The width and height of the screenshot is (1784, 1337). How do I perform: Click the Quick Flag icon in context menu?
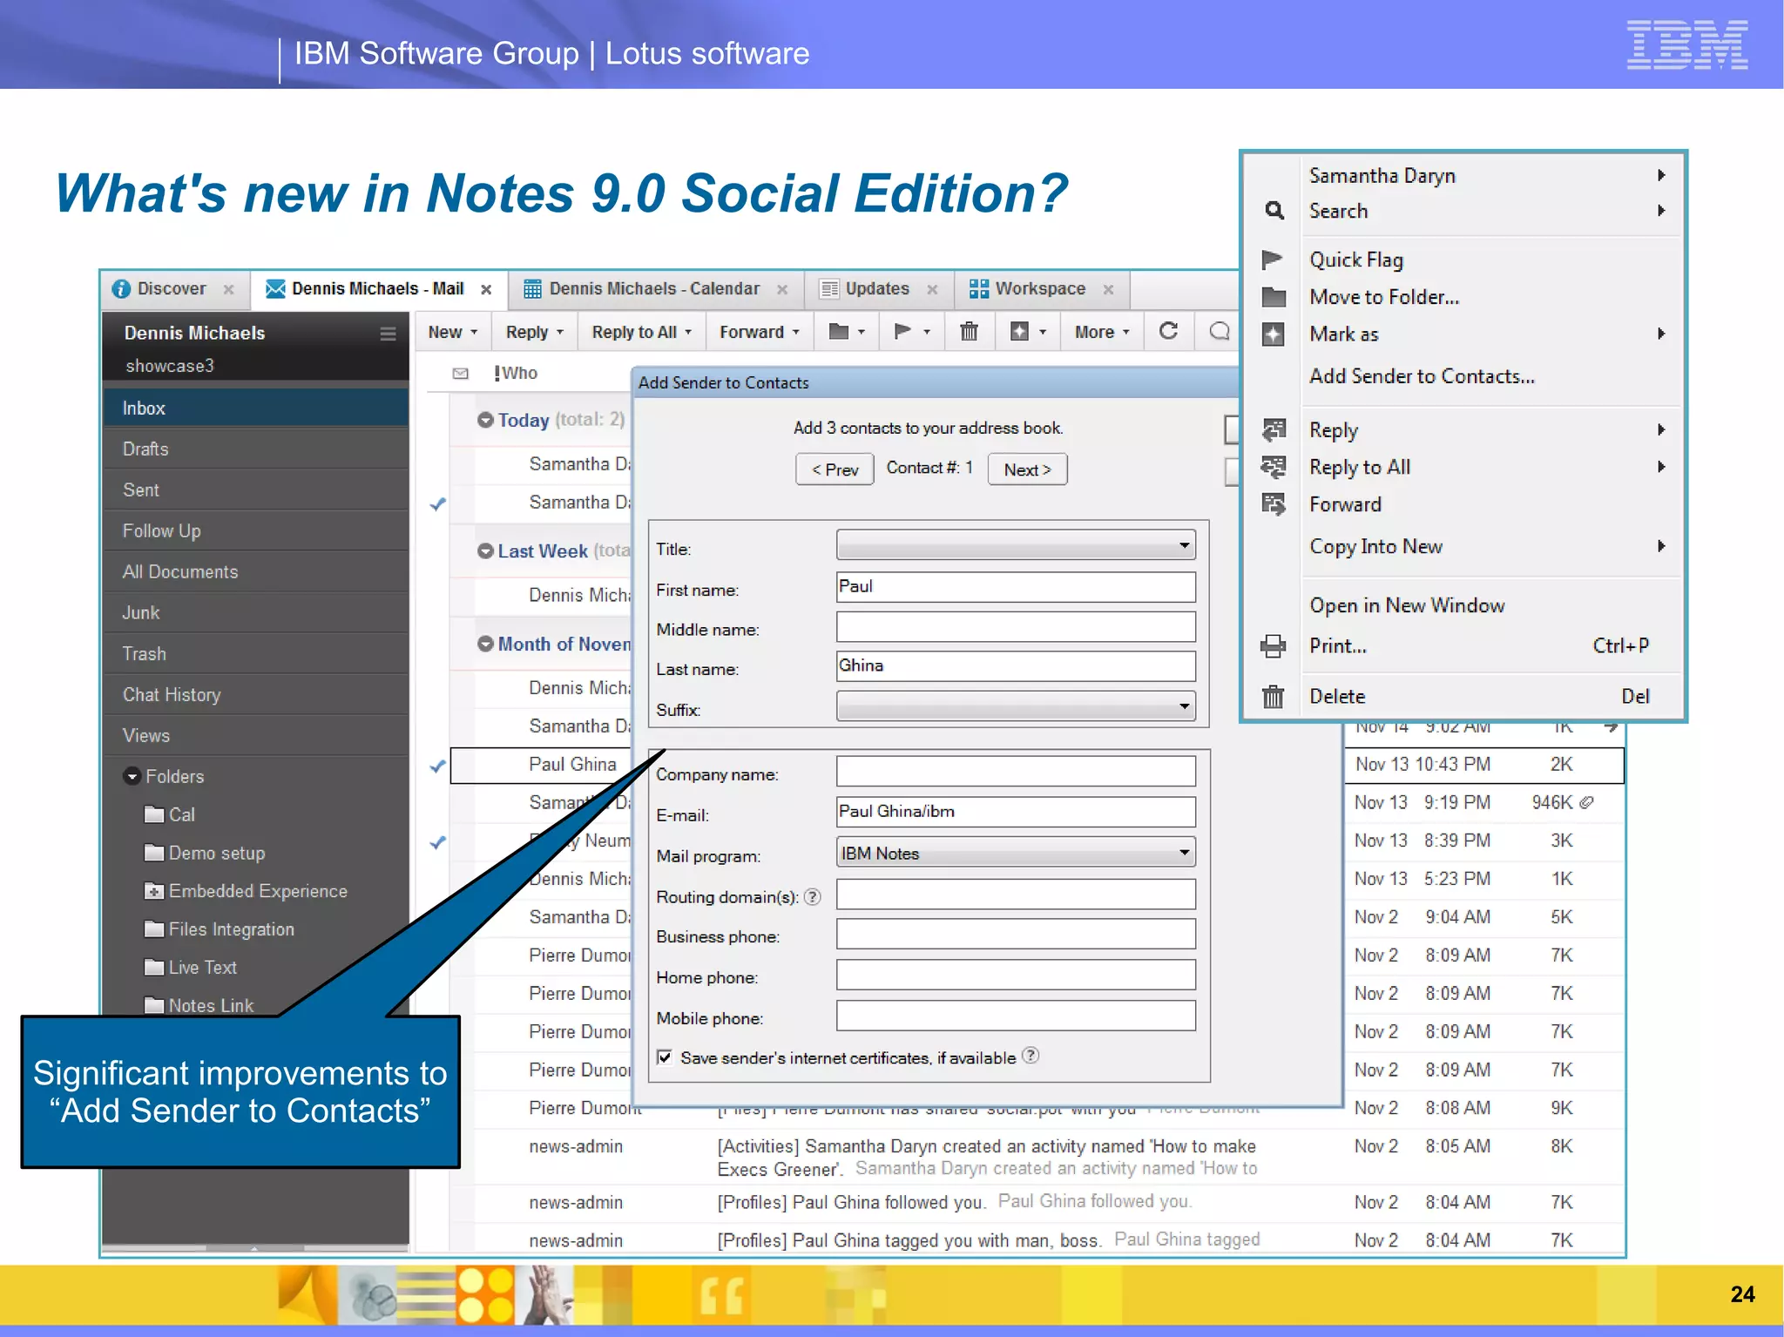(x=1273, y=260)
